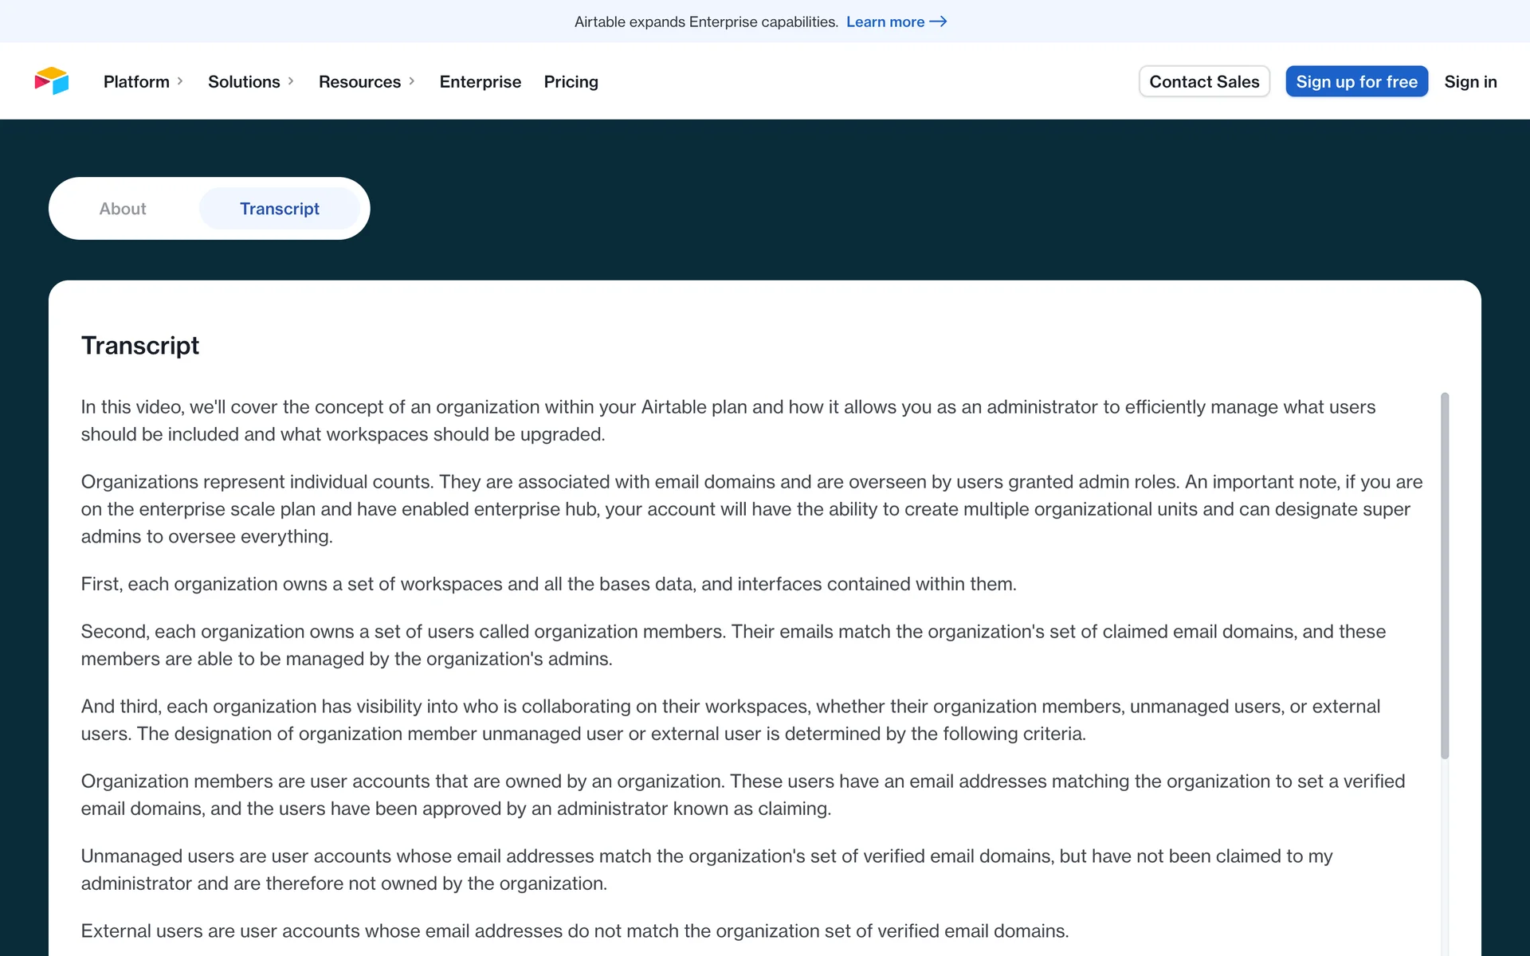Open the Solutions navigation menu
This screenshot has height=956, width=1530.
(x=244, y=81)
